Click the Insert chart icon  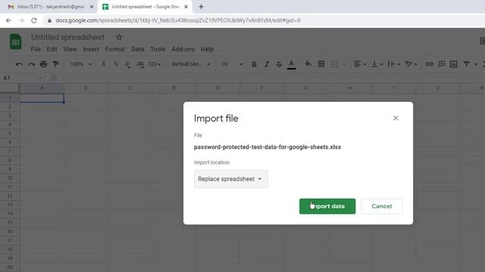[454, 64]
